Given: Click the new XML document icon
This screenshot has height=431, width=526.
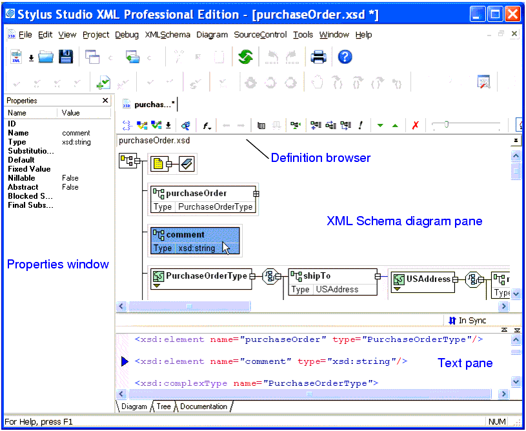Looking at the screenshot, I should [x=16, y=57].
